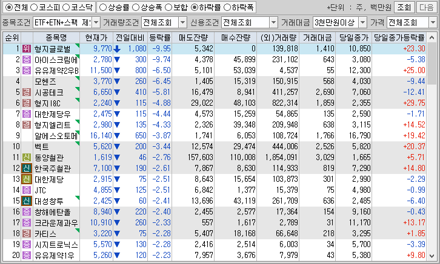Viewport: 440px width, 264px height.
Task: Select the 상승률 radio button
Action: tap(103, 7)
